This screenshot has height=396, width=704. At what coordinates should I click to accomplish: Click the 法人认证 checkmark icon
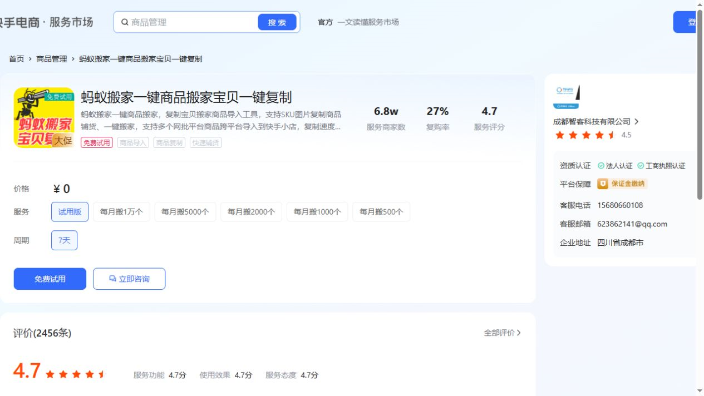601,166
